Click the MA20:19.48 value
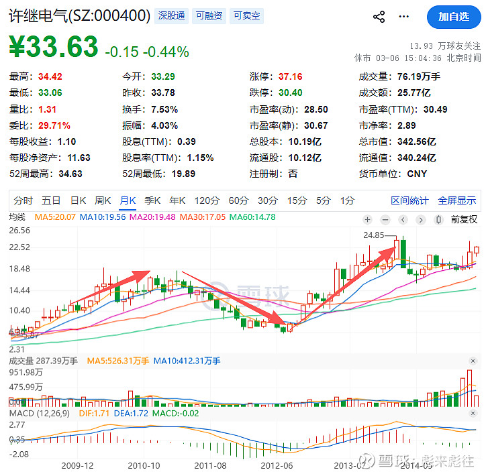The image size is (488, 476). click(x=152, y=217)
